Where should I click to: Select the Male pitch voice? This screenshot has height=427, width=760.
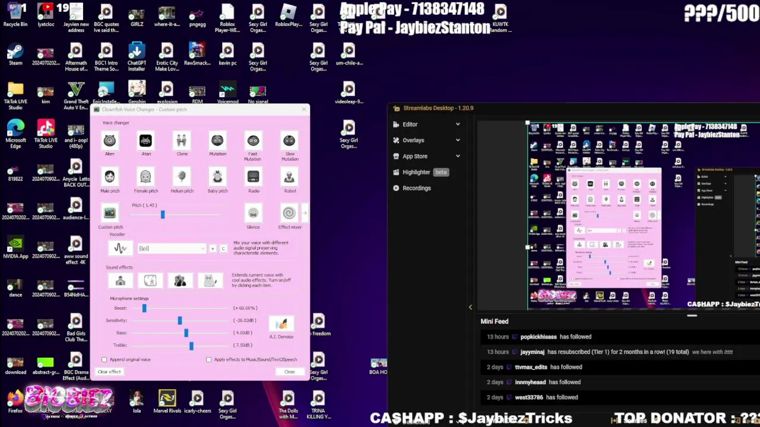110,177
